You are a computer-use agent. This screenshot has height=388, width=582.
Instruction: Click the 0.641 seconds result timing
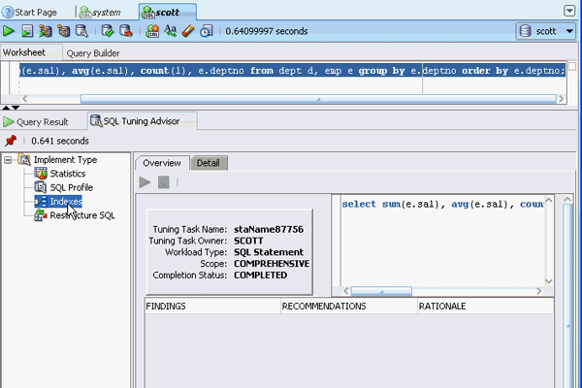[60, 141]
